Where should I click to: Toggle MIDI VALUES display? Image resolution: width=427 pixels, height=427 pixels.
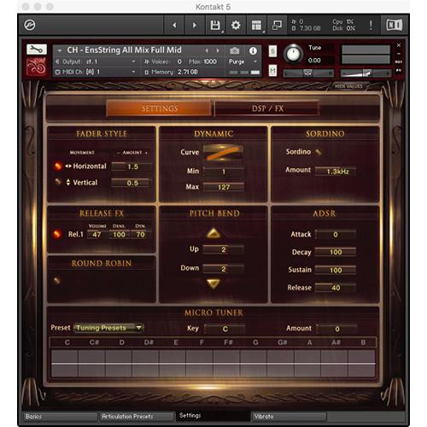pos(348,86)
